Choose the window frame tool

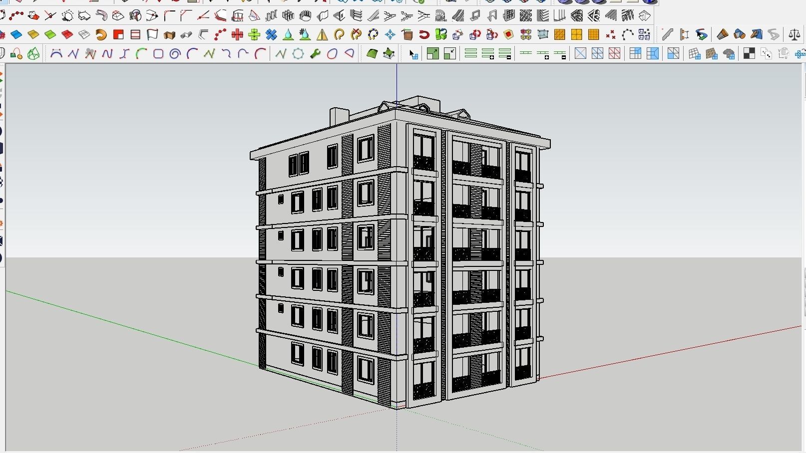(475, 16)
